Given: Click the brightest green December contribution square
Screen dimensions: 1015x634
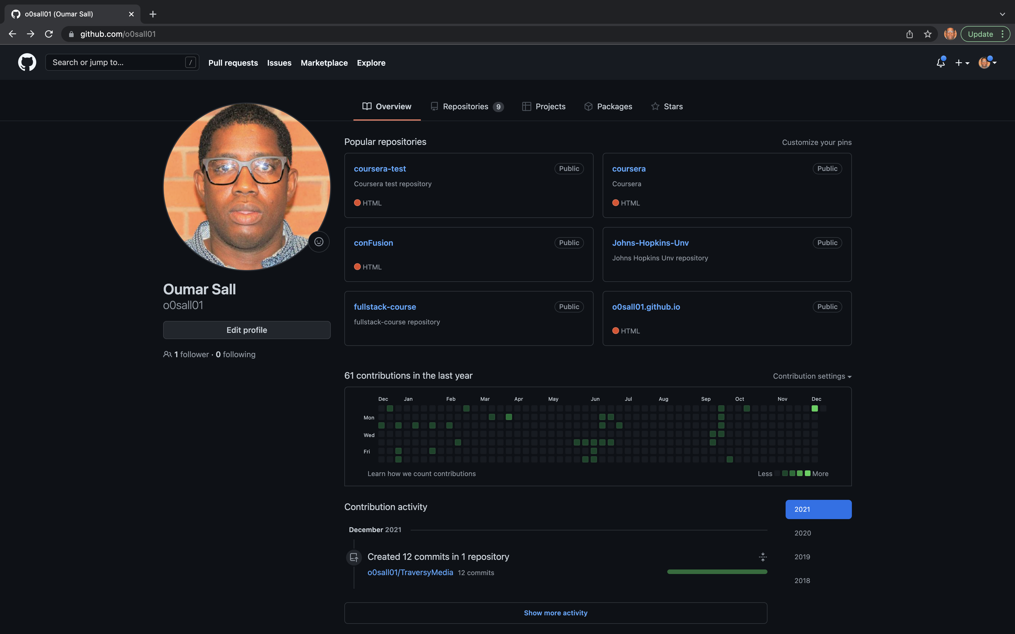Looking at the screenshot, I should 814,408.
